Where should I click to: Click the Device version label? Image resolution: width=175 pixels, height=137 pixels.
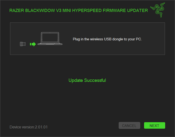pos(22,127)
